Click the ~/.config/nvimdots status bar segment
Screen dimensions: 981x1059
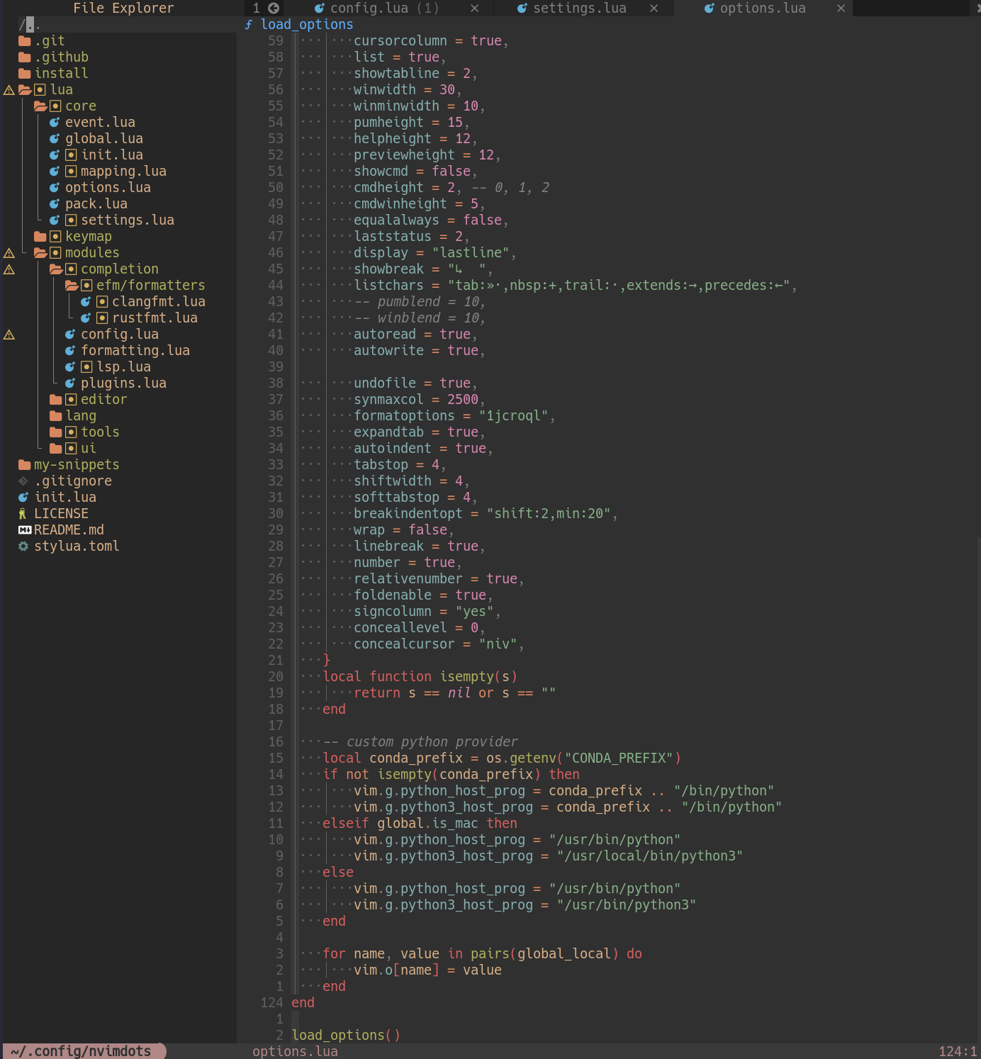(x=78, y=1050)
